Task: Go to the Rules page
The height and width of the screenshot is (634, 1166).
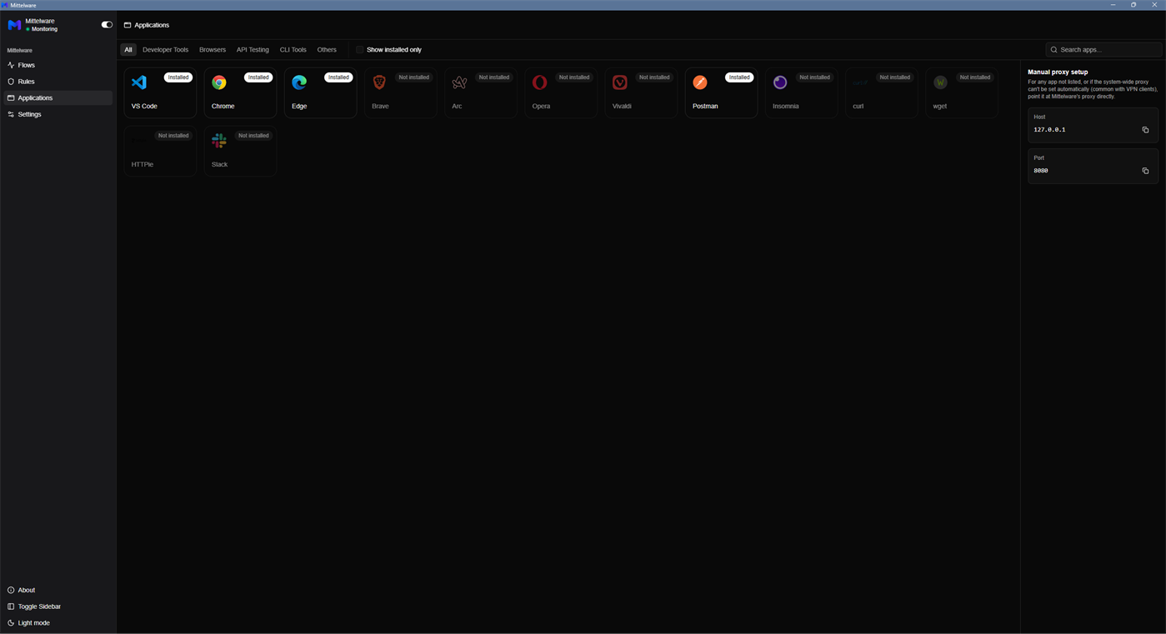Action: point(58,82)
